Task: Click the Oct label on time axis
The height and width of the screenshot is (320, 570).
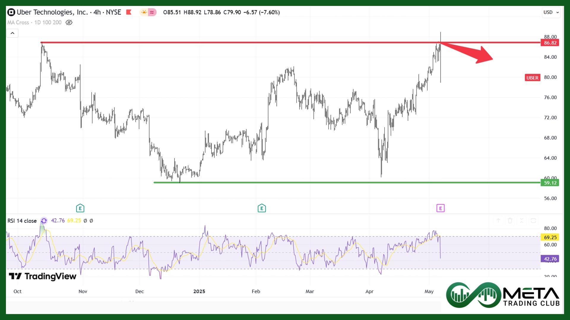Action: [18, 291]
